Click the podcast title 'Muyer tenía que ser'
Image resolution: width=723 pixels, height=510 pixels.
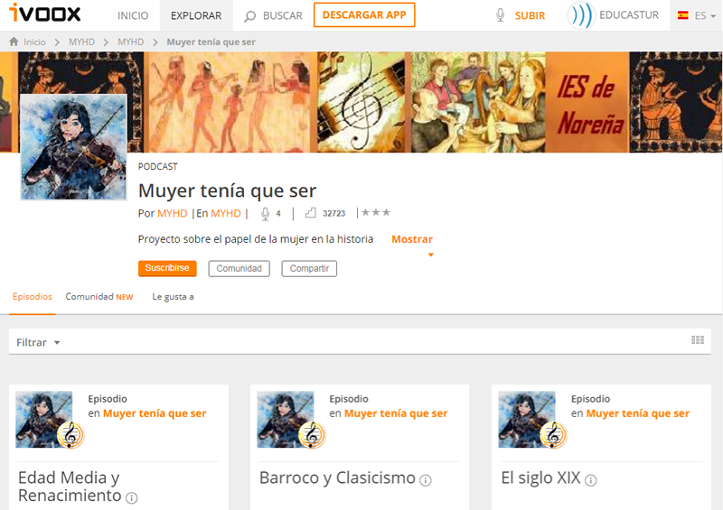pos(228,190)
